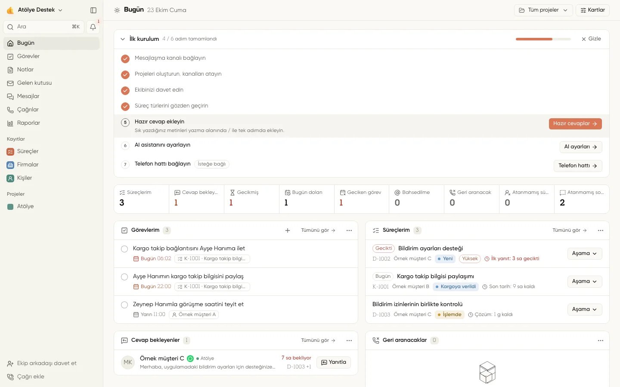The image size is (620, 387).
Task: Select the Gecikmiş stat card
Action: click(x=251, y=199)
